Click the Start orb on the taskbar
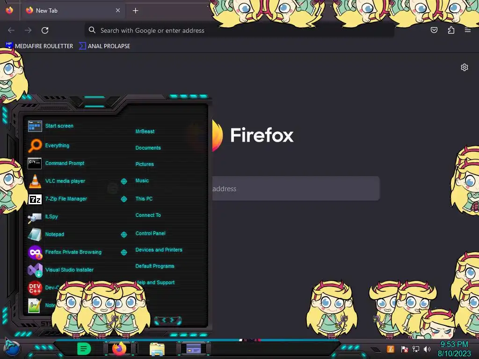The width and height of the screenshot is (479, 359). tap(12, 348)
